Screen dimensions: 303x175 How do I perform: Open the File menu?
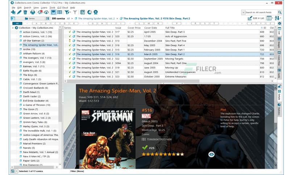[x=13, y=8]
